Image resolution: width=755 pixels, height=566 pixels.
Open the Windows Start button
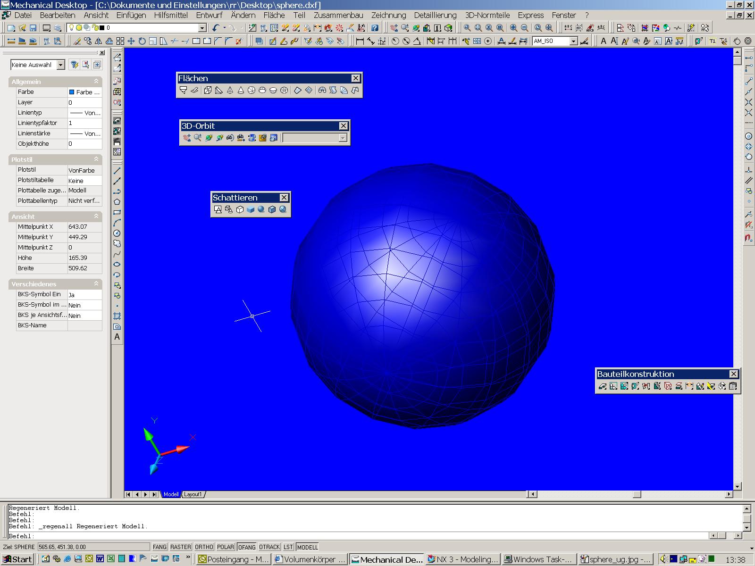17,559
